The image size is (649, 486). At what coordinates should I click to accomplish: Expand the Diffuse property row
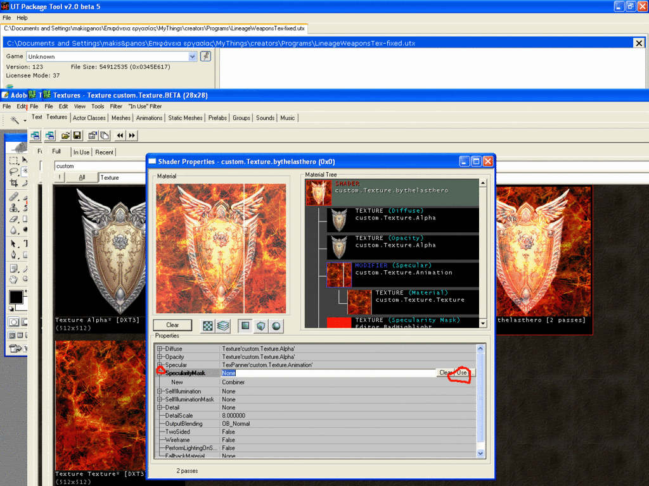coord(160,349)
